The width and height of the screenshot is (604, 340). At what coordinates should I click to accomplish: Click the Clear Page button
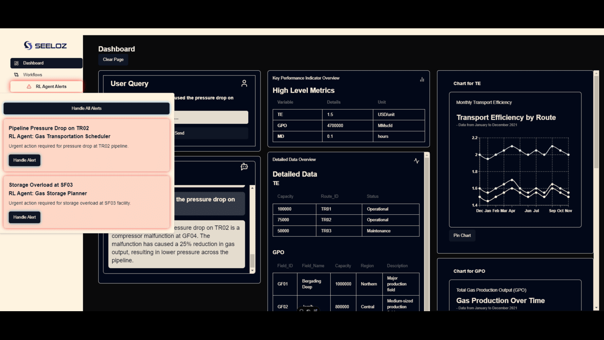pyautogui.click(x=113, y=59)
